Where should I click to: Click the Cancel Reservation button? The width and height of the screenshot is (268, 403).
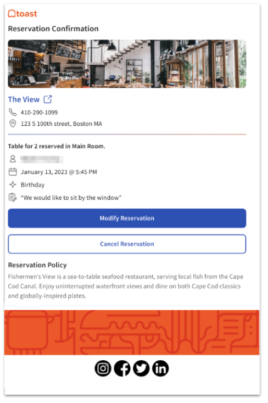127,244
